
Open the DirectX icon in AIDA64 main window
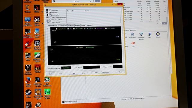pos(158,35)
